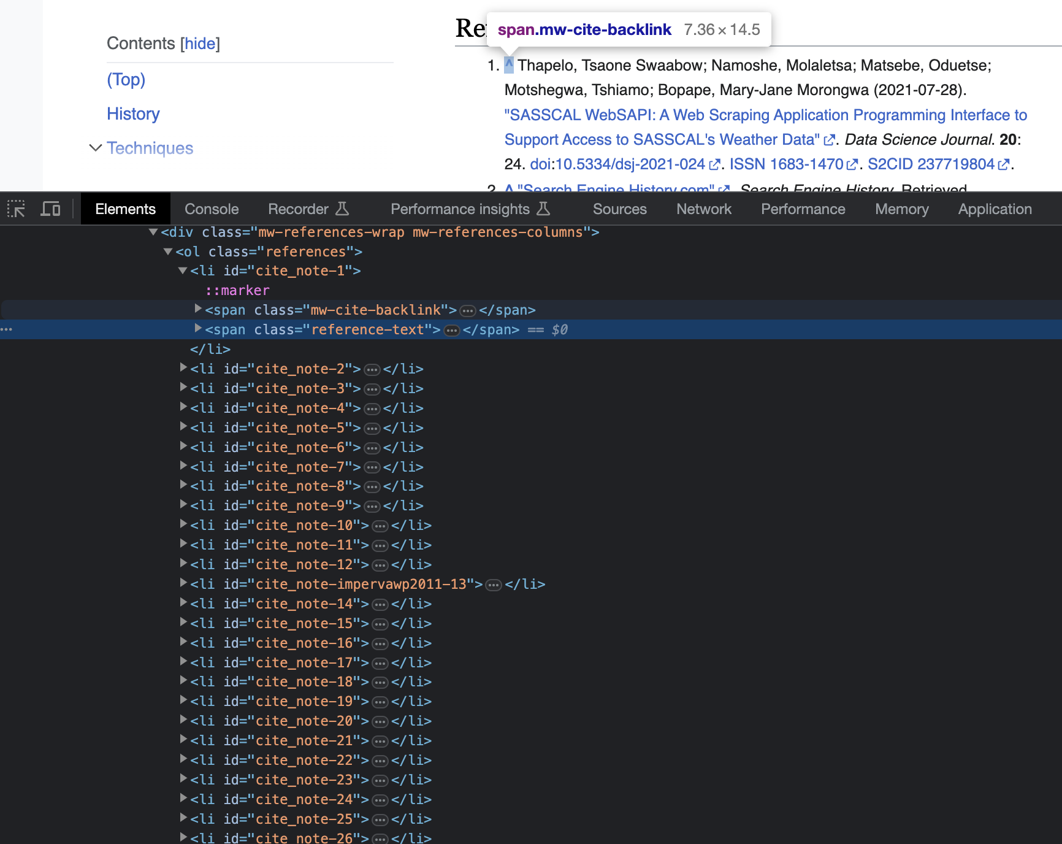Click the hide link in Contents
This screenshot has height=844, width=1062.
point(200,44)
